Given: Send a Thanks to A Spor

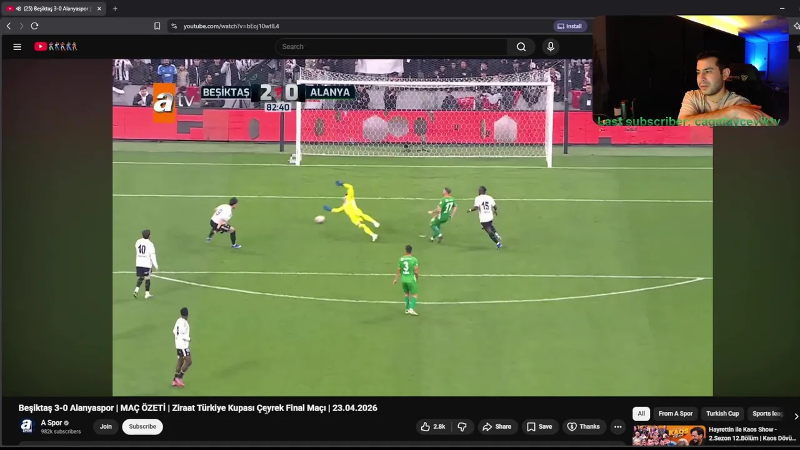Looking at the screenshot, I should [583, 427].
